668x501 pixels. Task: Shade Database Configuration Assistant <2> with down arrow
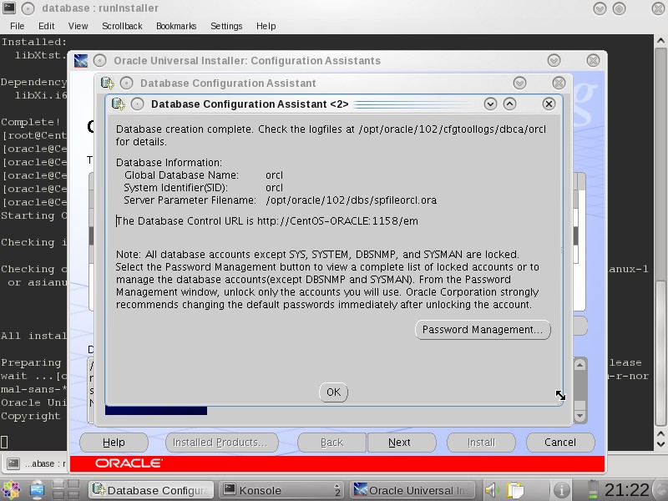pos(490,104)
